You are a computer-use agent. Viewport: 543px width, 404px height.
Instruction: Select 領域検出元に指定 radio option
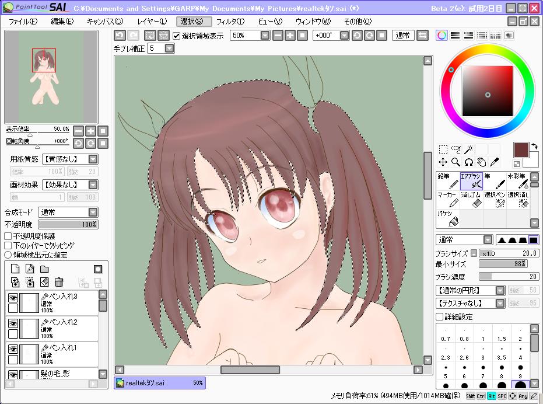(x=8, y=255)
